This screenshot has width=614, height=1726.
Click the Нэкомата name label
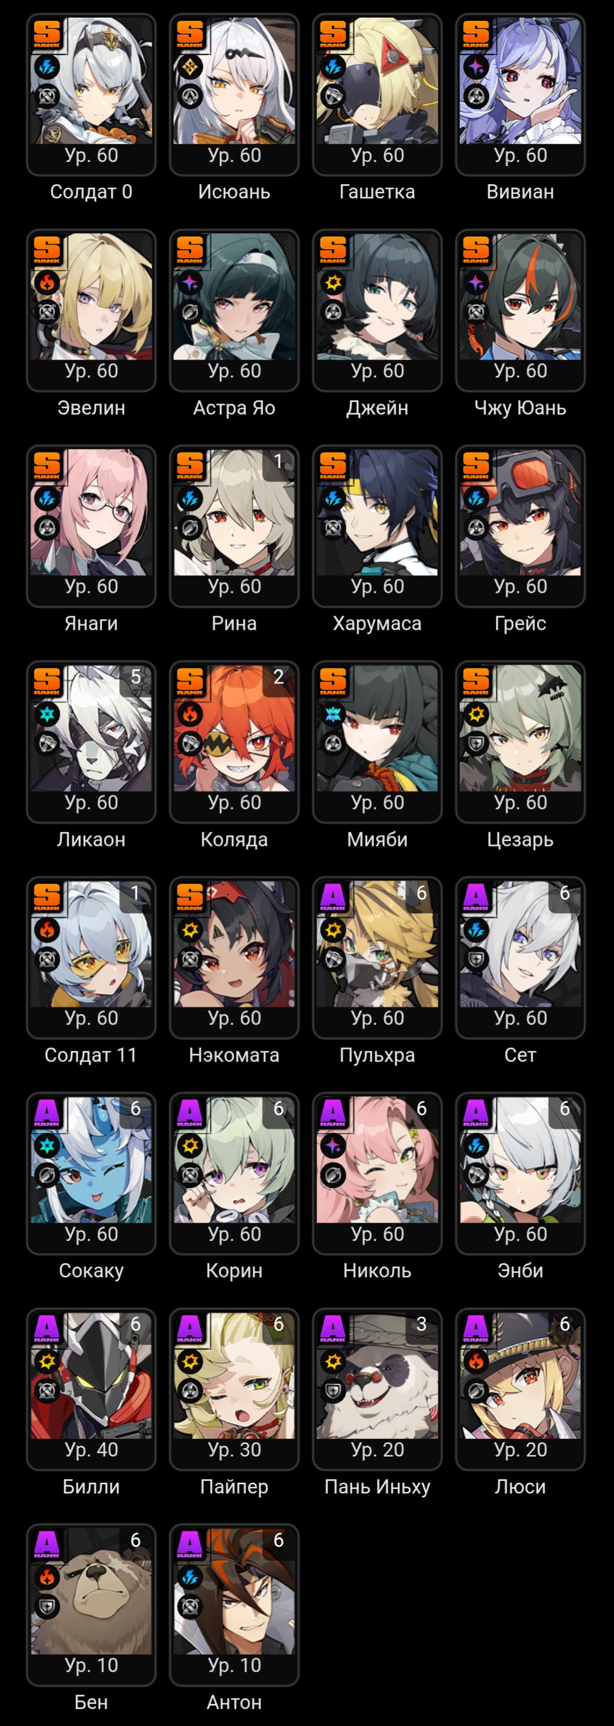point(234,1055)
